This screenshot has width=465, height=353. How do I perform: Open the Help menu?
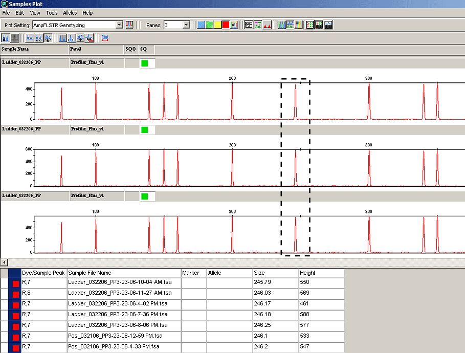87,13
